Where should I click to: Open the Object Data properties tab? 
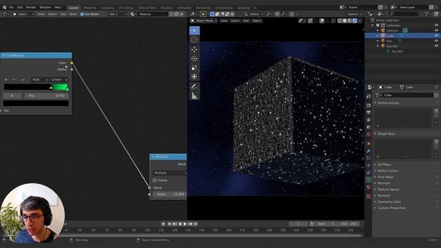click(369, 180)
